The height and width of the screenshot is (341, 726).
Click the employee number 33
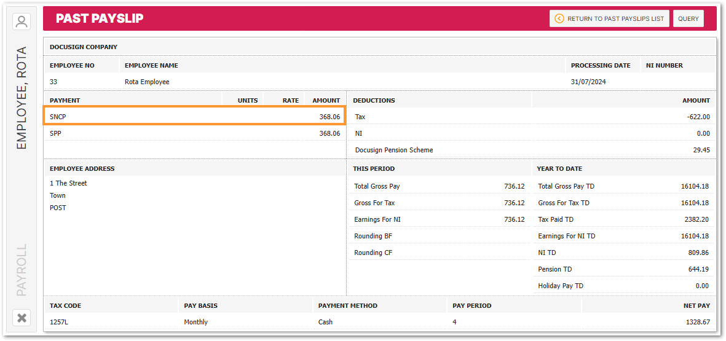[x=53, y=82]
